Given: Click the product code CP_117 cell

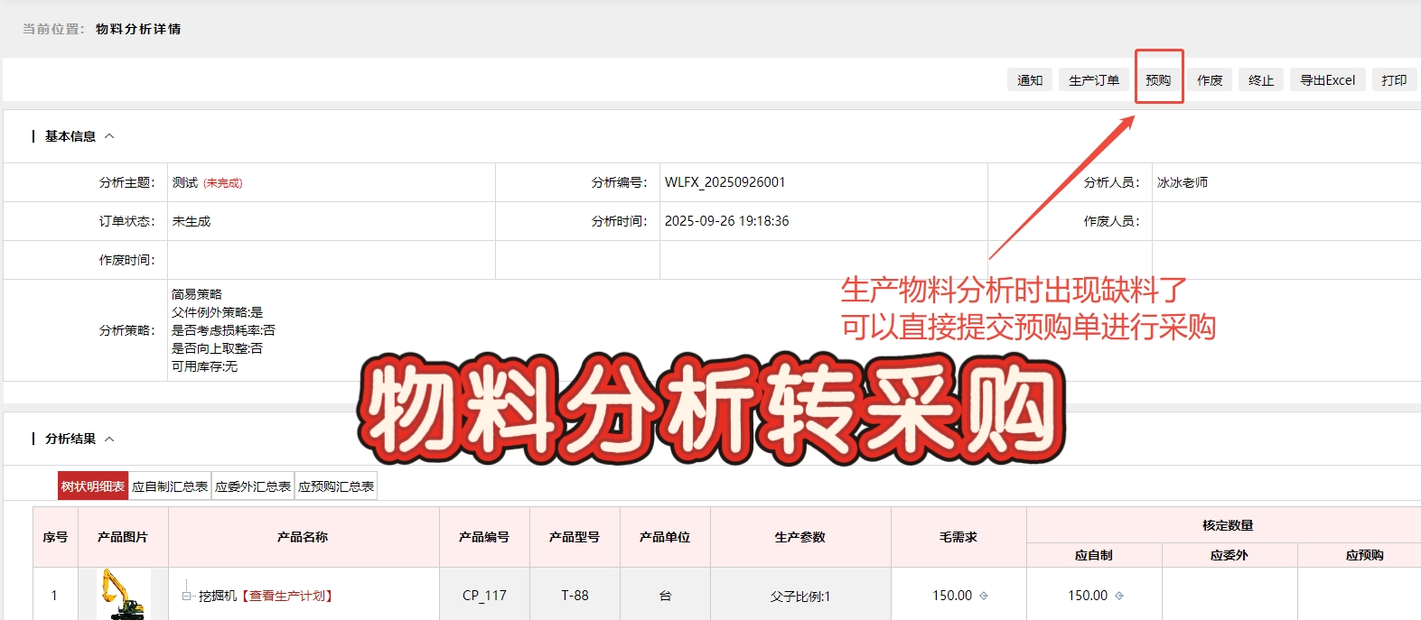Looking at the screenshot, I should point(484,596).
